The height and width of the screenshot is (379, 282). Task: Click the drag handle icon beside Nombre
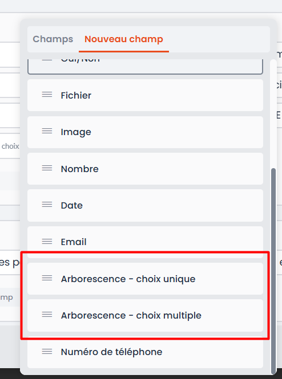pyautogui.click(x=47, y=168)
